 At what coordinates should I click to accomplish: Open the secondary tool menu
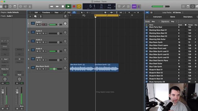(x=88, y=12)
